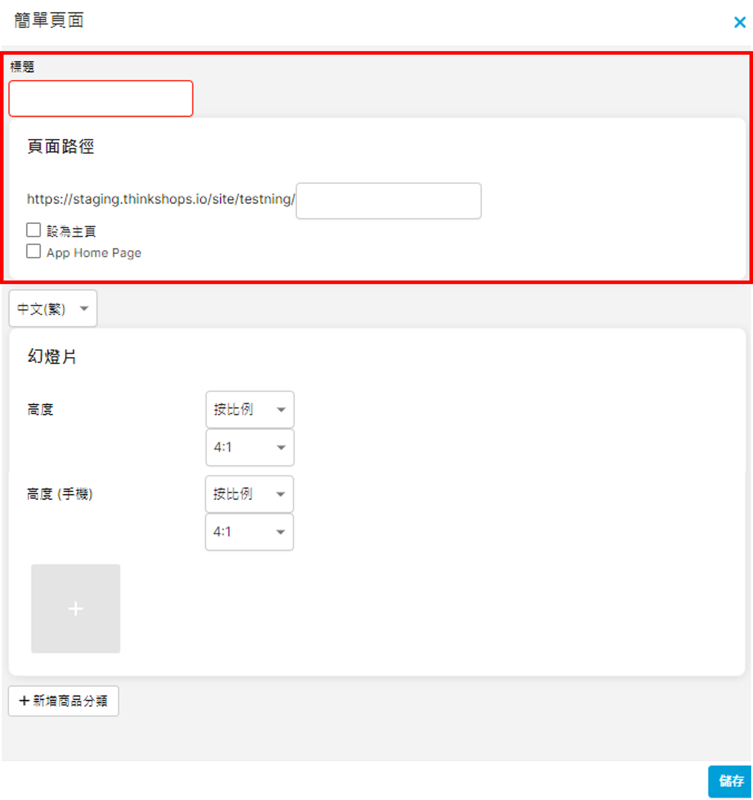
Task: Check the App Home Page checkbox
Action: tap(33, 251)
